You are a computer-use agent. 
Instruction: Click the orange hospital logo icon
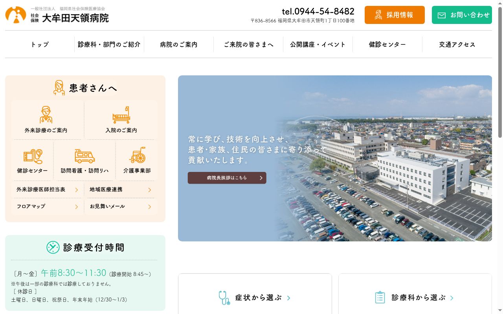[x=16, y=15]
